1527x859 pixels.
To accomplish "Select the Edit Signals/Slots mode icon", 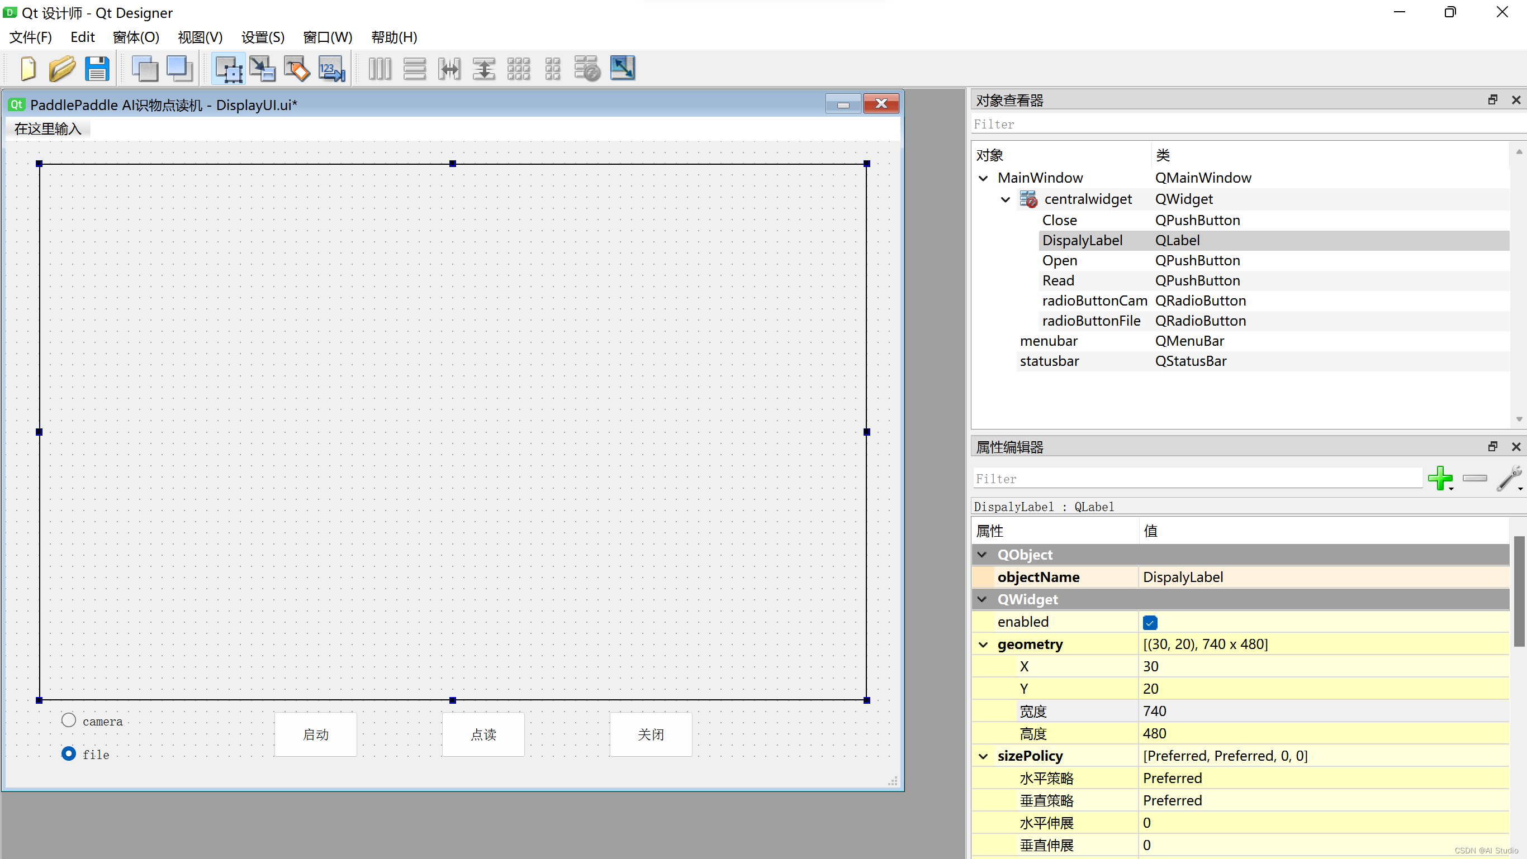I will coord(263,69).
